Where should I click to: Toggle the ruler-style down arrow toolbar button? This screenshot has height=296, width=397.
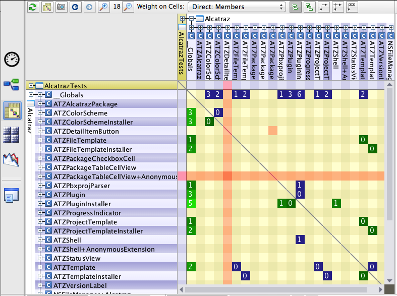pyautogui.click(x=352, y=7)
